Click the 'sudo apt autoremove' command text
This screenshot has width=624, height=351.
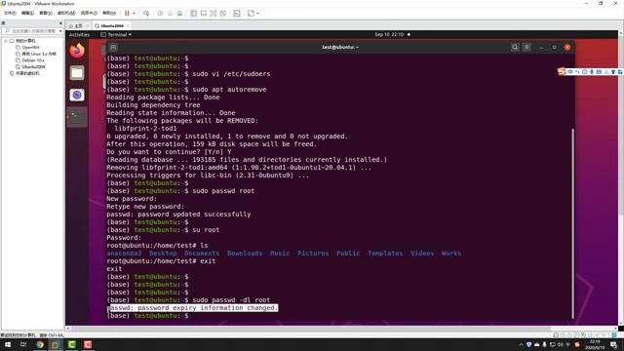coord(230,90)
